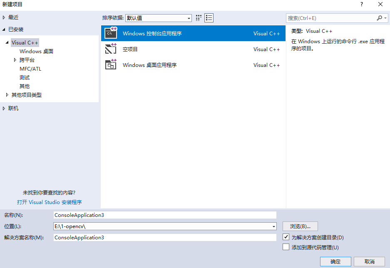Select Windows 桌面应用程序 template text
The width and height of the screenshot is (390, 268).
(x=150, y=65)
